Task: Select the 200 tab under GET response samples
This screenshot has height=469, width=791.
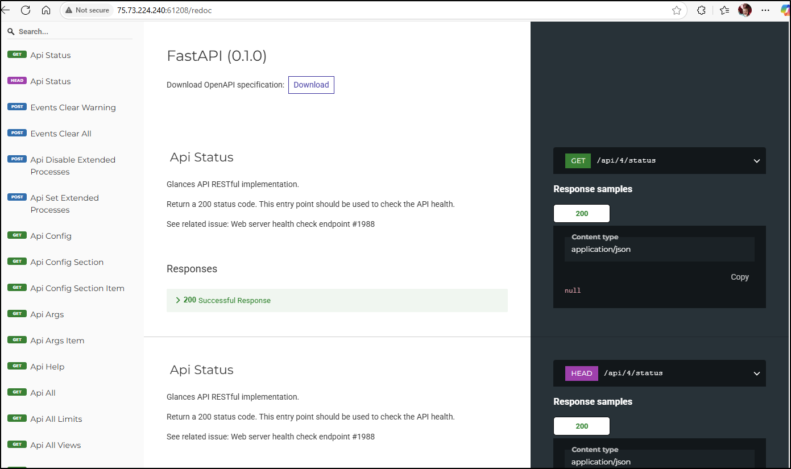Action: [x=582, y=214]
